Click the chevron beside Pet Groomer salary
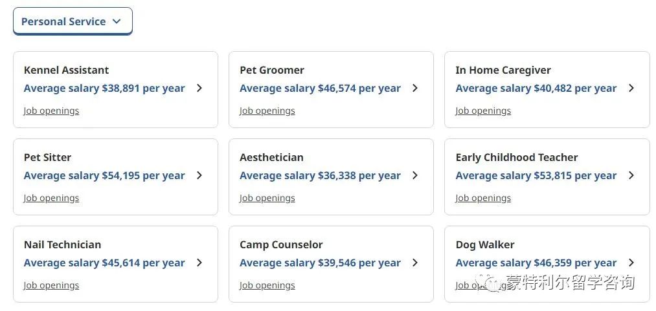The width and height of the screenshot is (656, 311). tap(415, 88)
